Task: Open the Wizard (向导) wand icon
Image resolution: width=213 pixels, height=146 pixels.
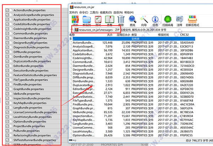Action: tap(144, 19)
